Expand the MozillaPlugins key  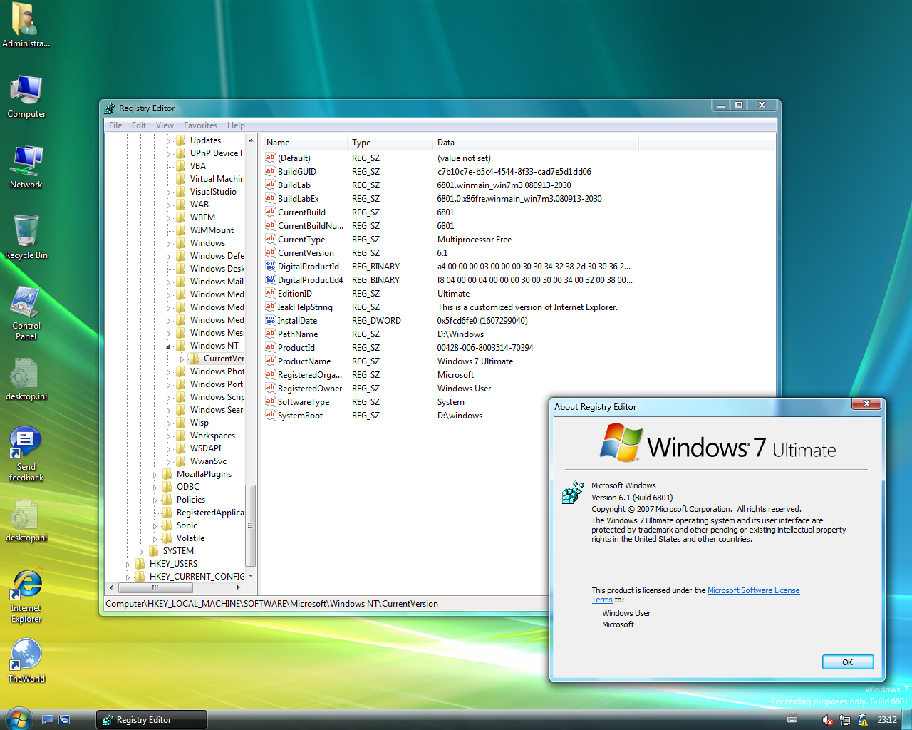[155, 475]
